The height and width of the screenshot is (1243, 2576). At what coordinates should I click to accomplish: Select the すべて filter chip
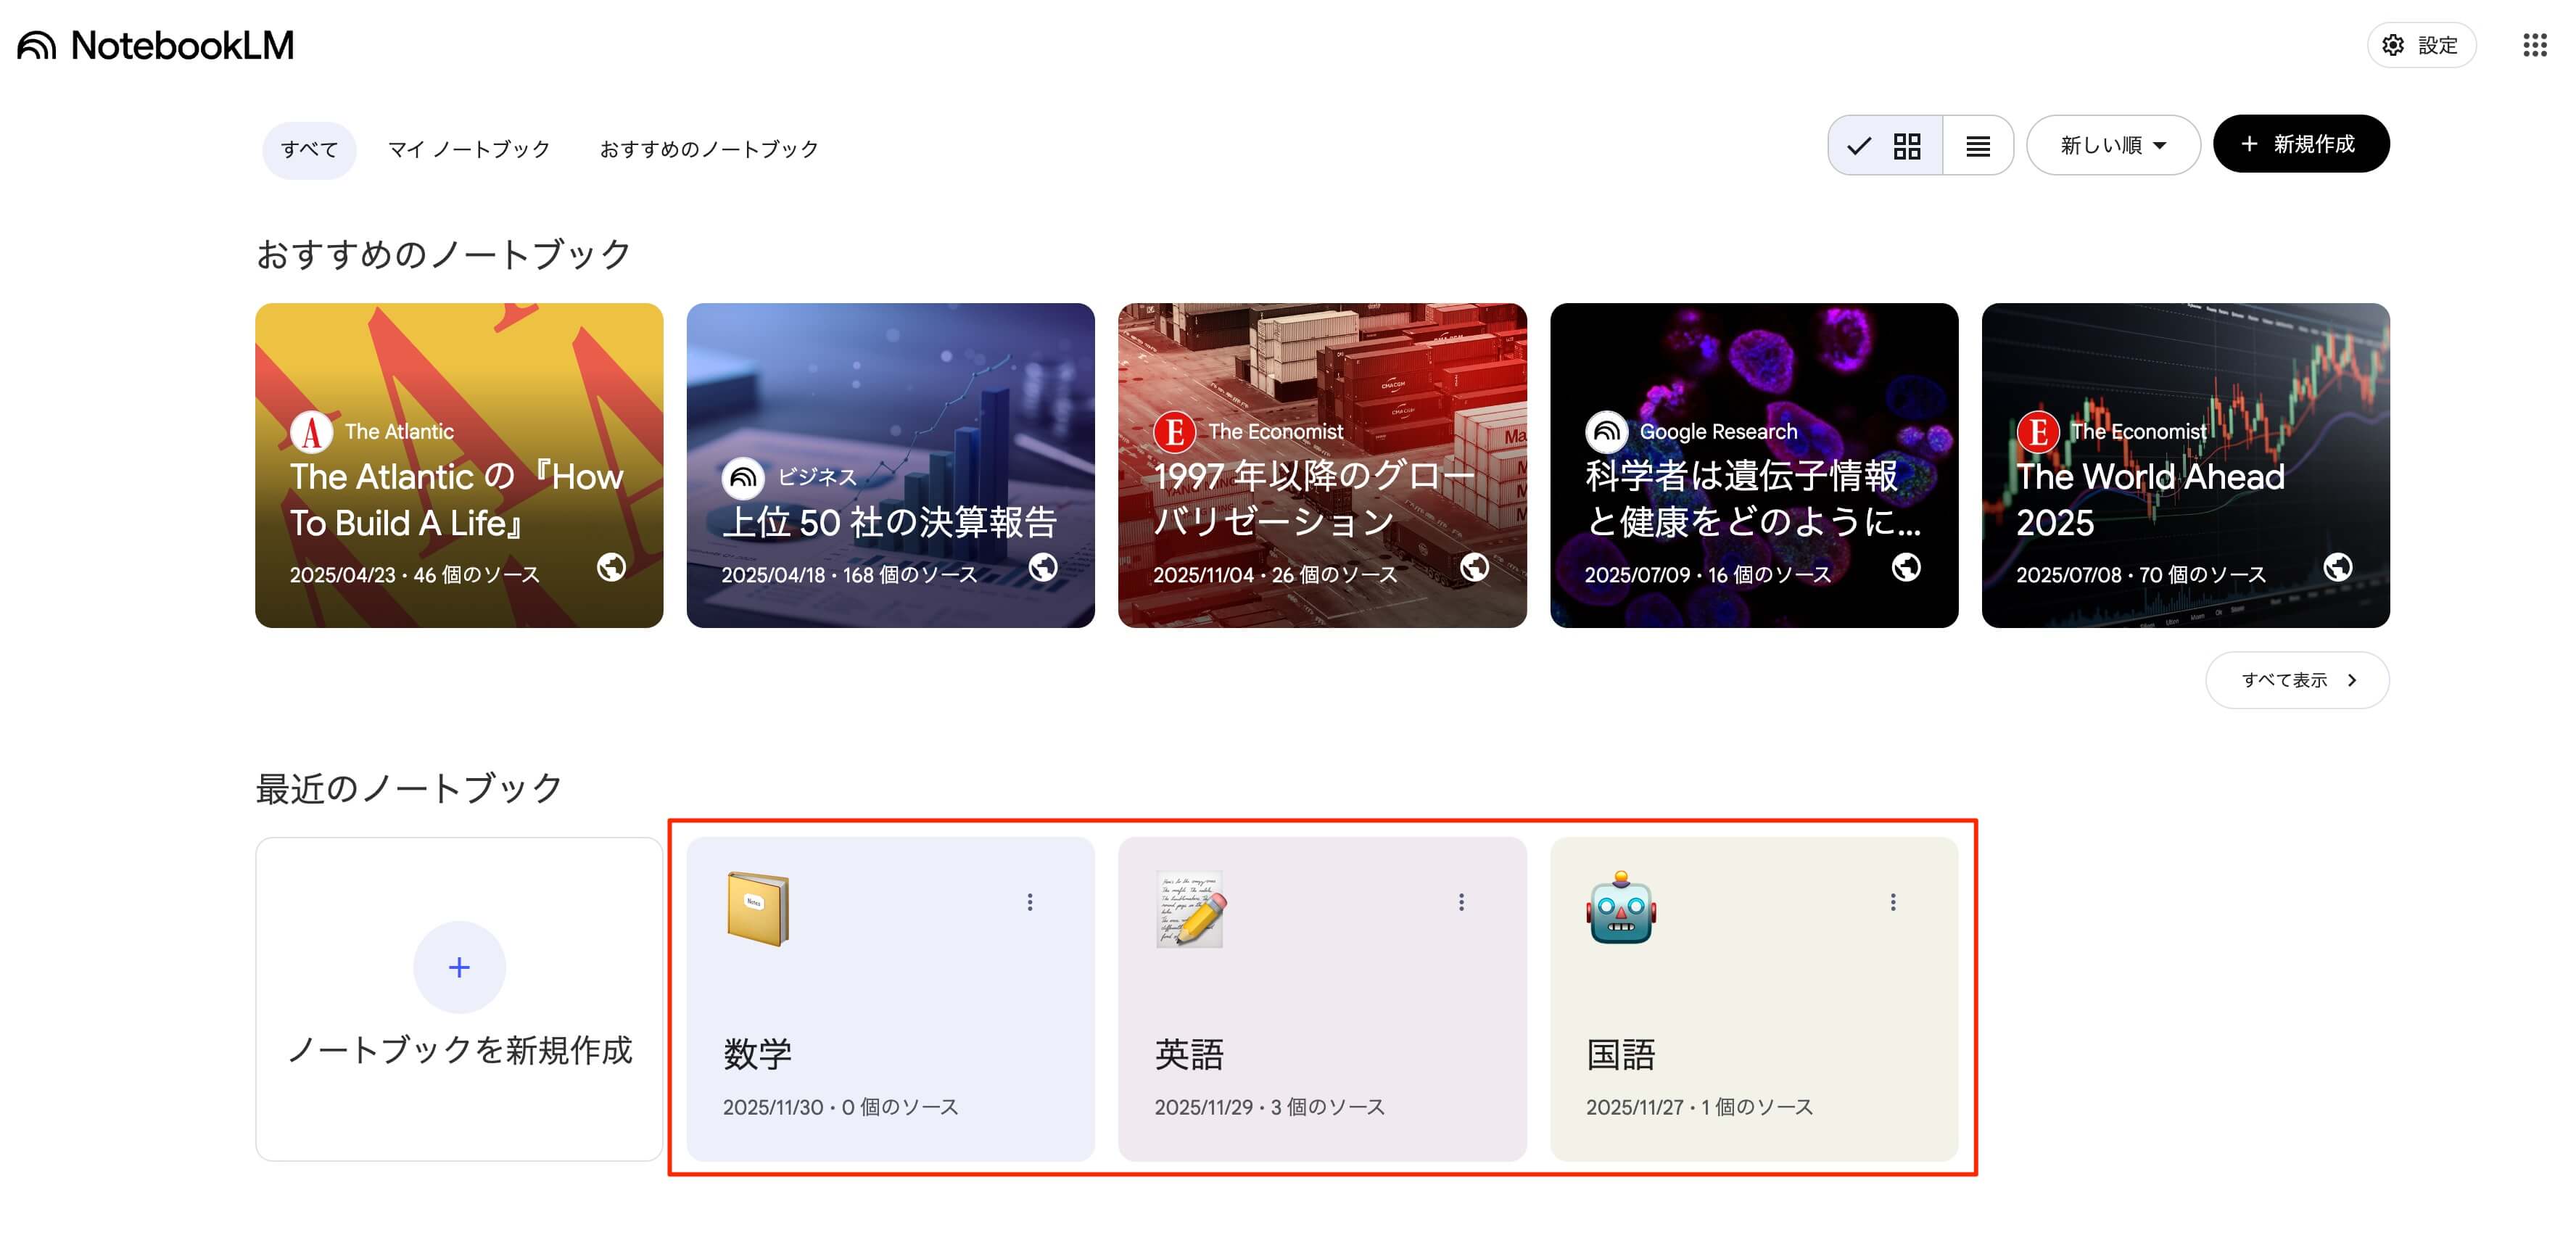pos(309,149)
